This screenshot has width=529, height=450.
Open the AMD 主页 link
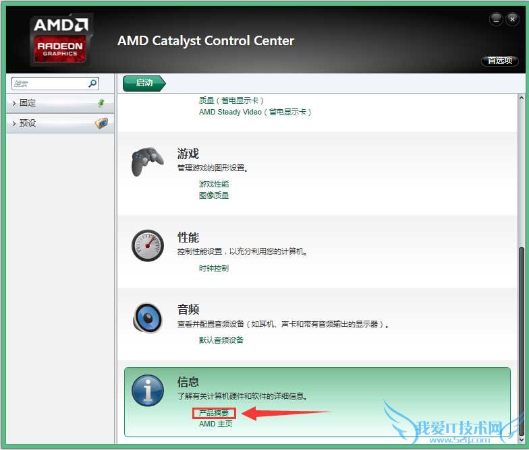216,424
